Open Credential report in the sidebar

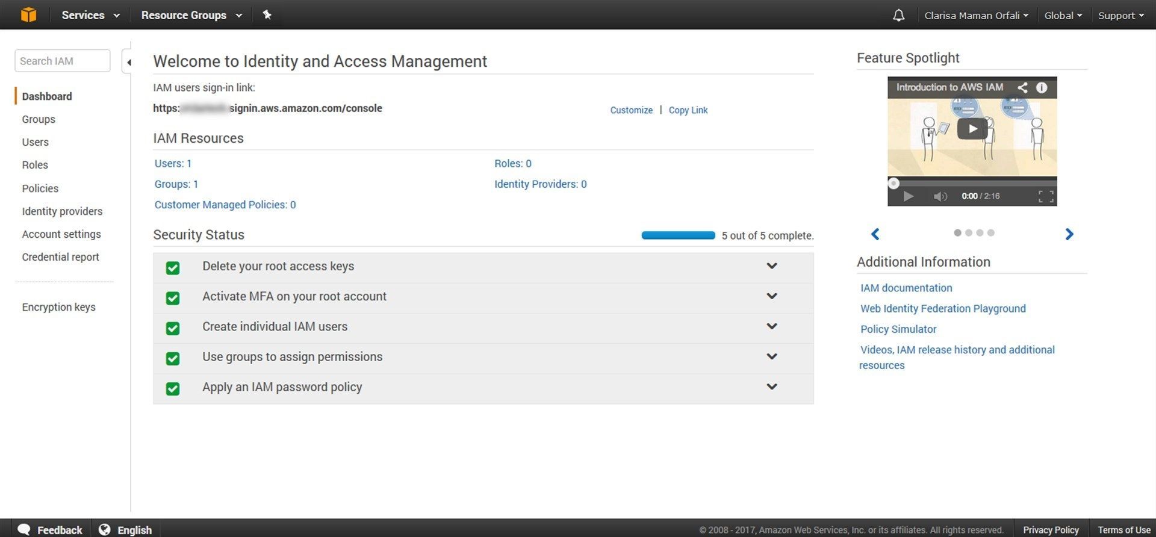click(x=61, y=257)
